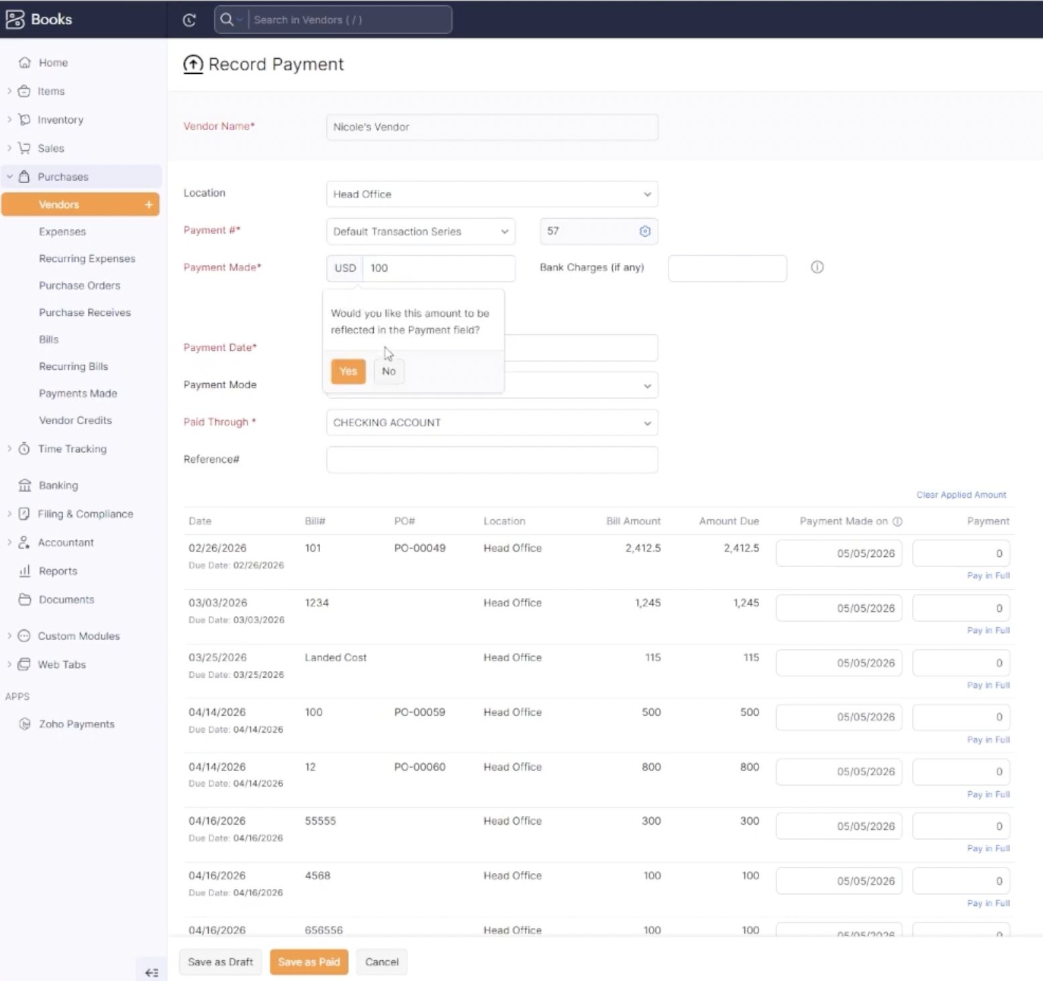Click the Banking building icon

click(25, 485)
